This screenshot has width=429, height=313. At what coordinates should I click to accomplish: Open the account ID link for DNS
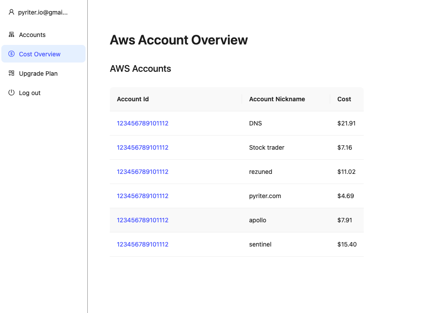pos(142,123)
